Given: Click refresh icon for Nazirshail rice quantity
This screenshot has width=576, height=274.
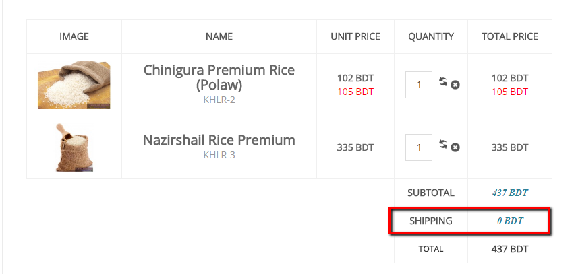Looking at the screenshot, I should [x=443, y=144].
